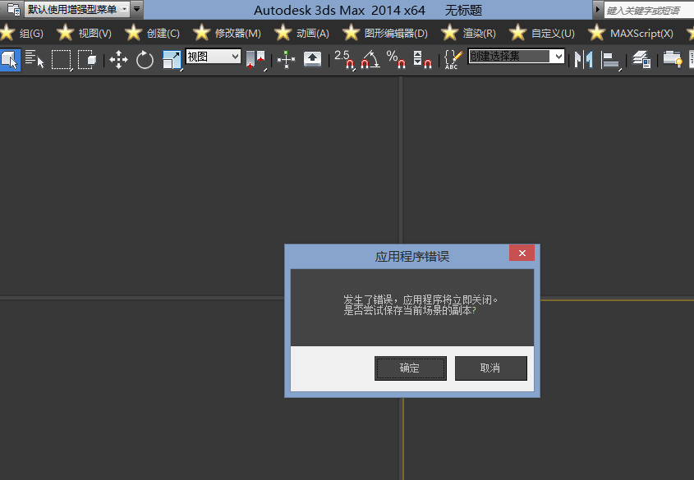Click the Align tool icon
The image size is (694, 480).
point(611,59)
